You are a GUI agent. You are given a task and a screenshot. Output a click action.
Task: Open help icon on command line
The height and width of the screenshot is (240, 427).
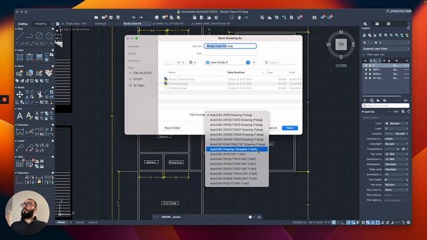coord(250,217)
